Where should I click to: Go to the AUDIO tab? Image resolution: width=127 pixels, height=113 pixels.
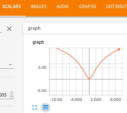click(x=63, y=7)
